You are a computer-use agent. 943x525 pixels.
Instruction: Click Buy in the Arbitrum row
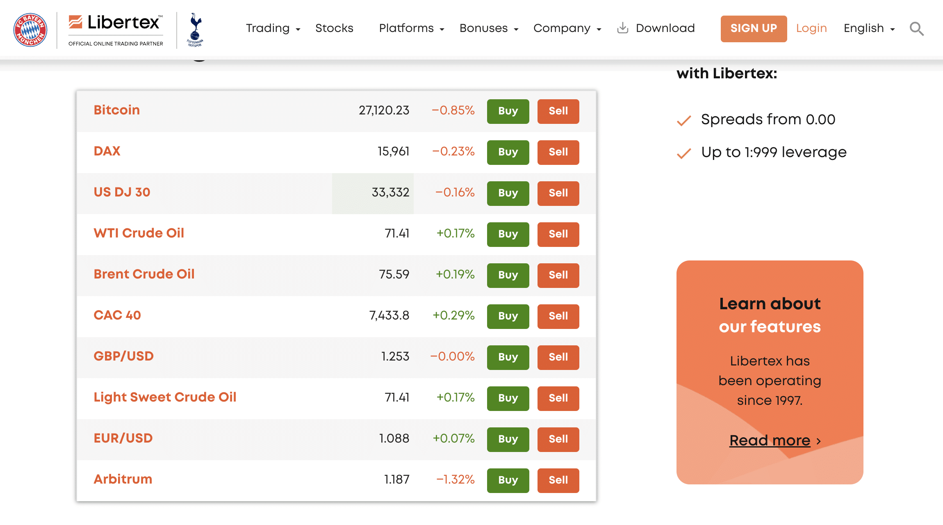[508, 480]
